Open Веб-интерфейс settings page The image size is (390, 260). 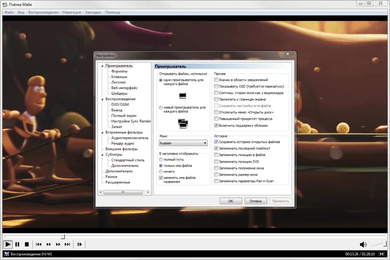(125, 88)
